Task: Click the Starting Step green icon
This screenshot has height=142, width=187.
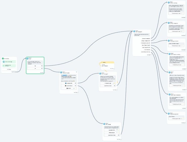Action: (3, 58)
